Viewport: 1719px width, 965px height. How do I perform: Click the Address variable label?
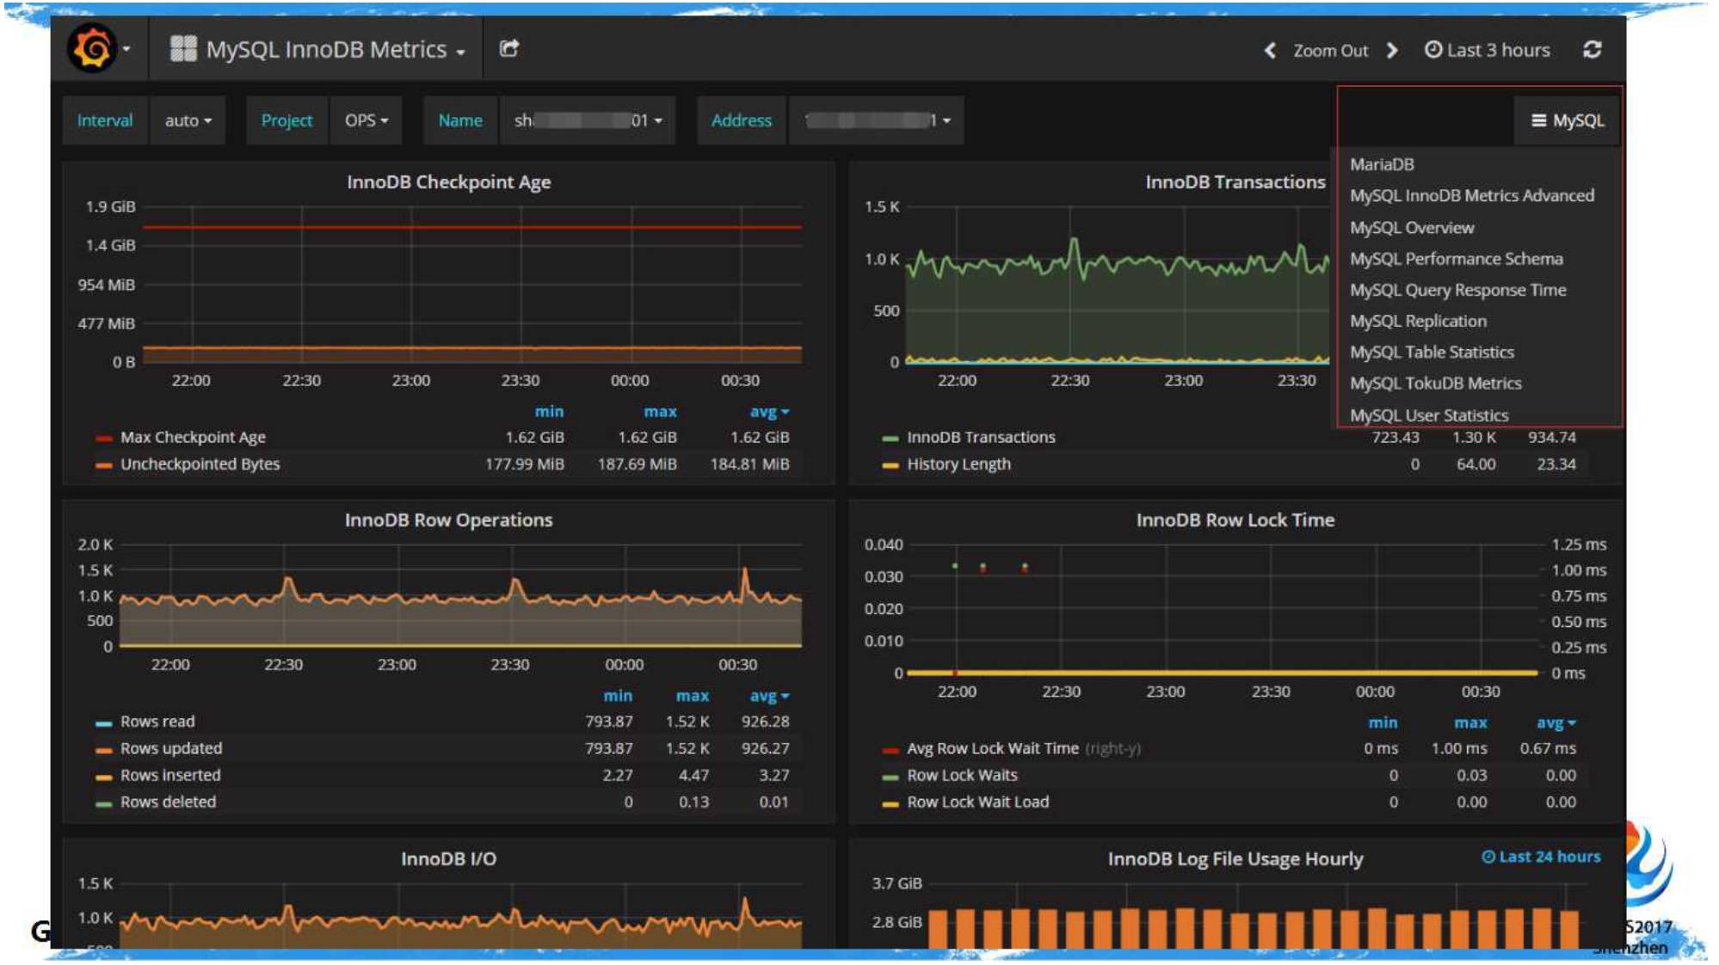(741, 120)
